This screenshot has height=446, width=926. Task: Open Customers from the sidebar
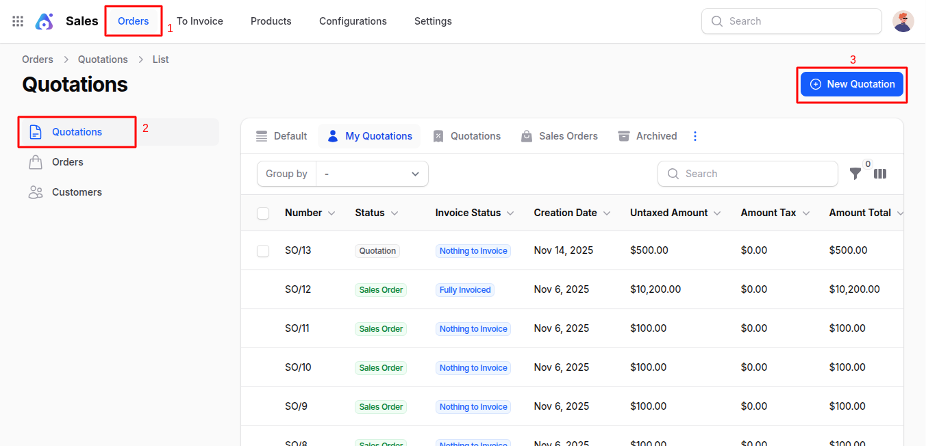77,192
